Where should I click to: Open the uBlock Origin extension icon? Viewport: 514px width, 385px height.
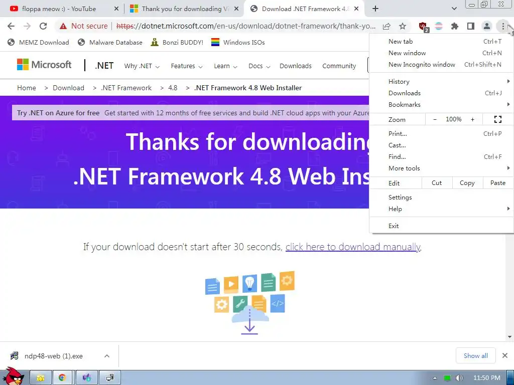(x=423, y=27)
